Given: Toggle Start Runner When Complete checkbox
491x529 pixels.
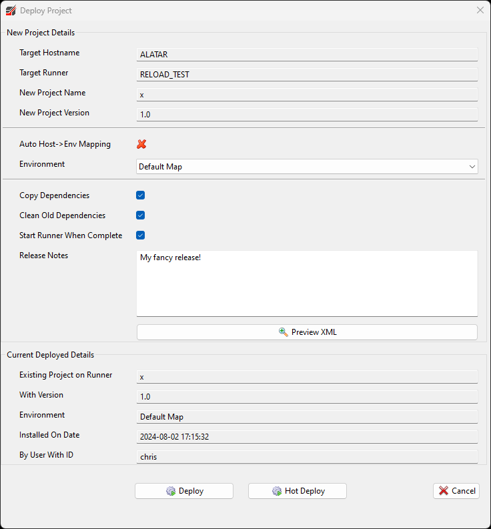Looking at the screenshot, I should pyautogui.click(x=141, y=235).
